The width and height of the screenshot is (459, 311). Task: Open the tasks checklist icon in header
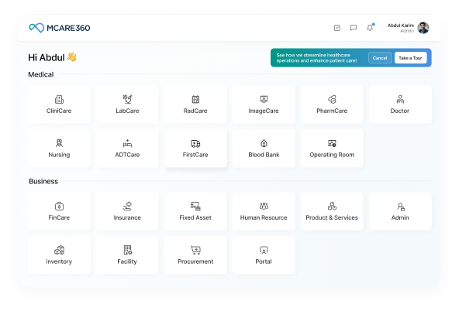[x=337, y=28]
